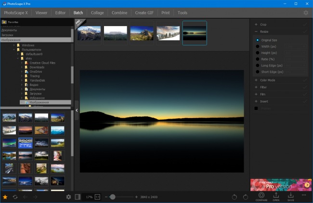Select Short Edge (px) radio button
This screenshot has height=203, width=313.
pos(258,72)
